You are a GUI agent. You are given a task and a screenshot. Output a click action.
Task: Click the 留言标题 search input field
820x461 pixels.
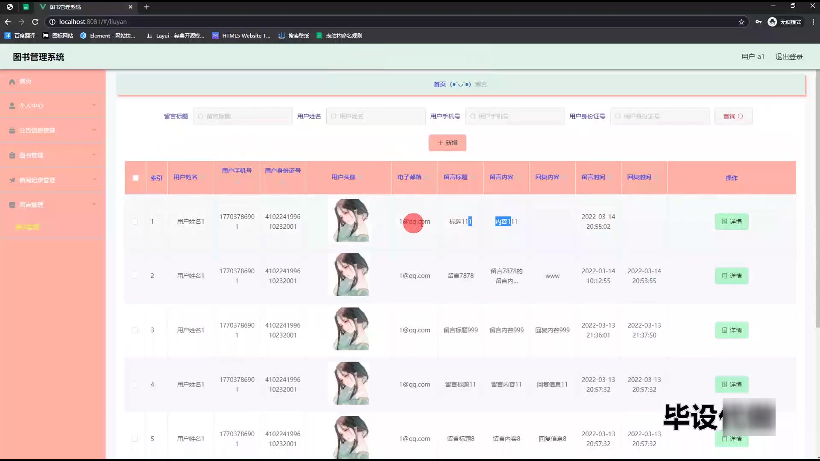click(x=243, y=116)
